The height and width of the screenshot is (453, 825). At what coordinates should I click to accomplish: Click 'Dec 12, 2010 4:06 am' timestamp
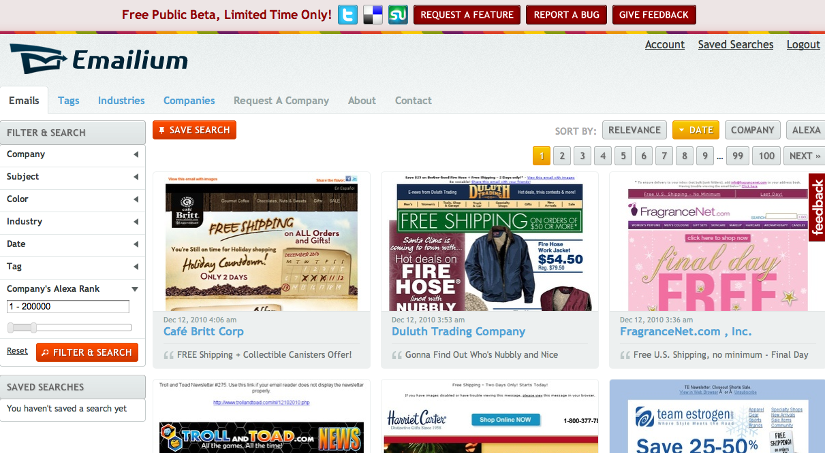point(200,320)
